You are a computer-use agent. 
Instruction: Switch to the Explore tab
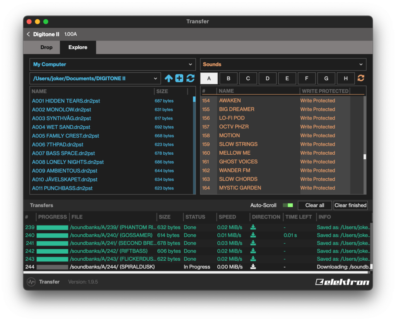[78, 48]
